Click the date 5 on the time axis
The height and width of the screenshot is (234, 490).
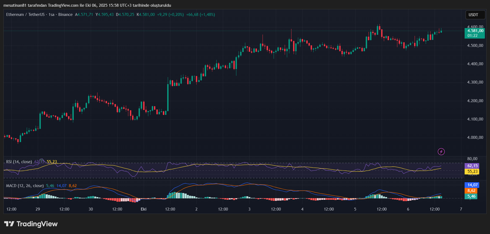click(355, 209)
